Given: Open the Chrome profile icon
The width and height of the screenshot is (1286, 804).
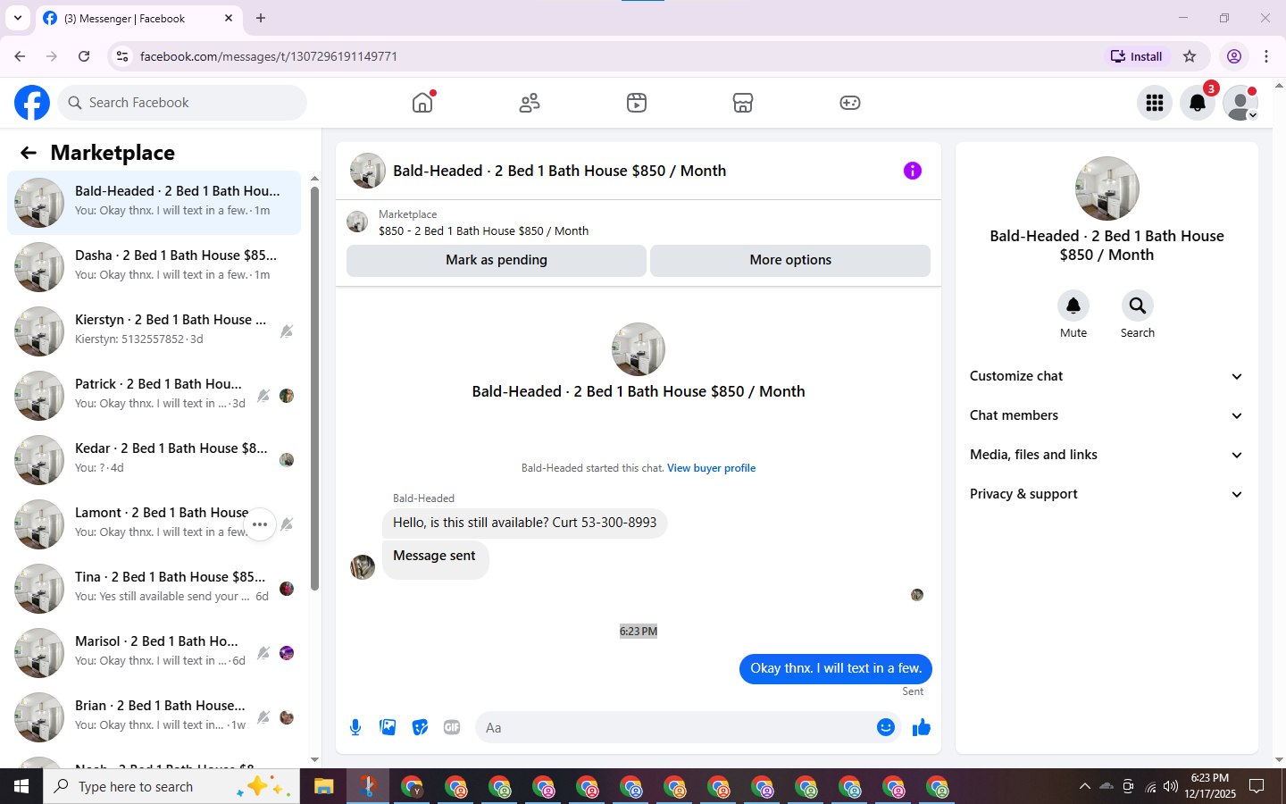Looking at the screenshot, I should [x=1234, y=56].
